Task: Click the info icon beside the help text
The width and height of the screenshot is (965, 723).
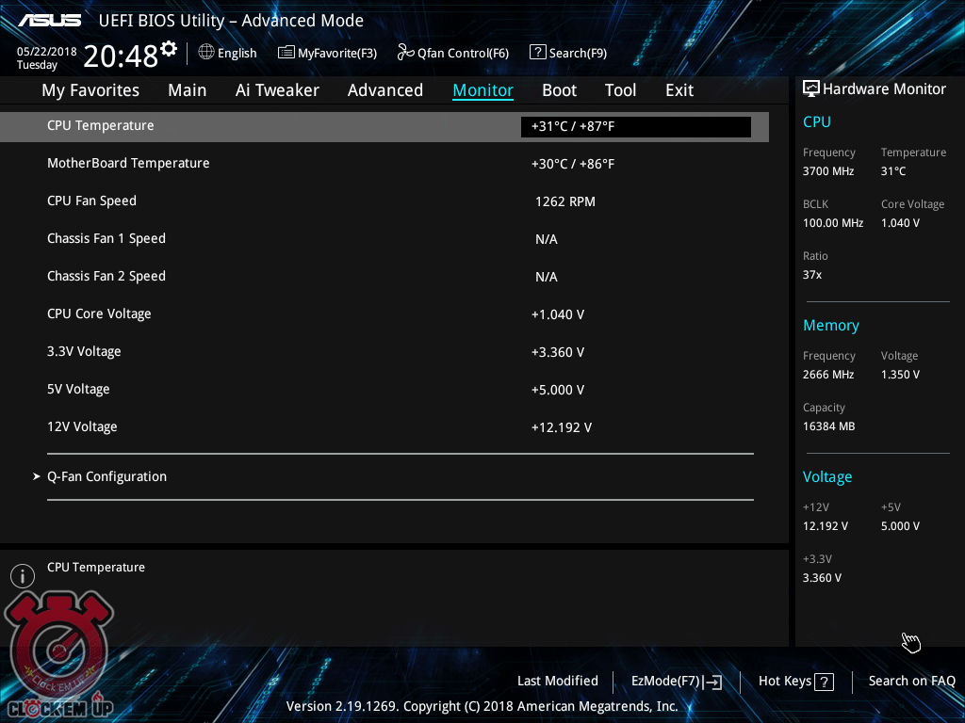Action: (22, 576)
